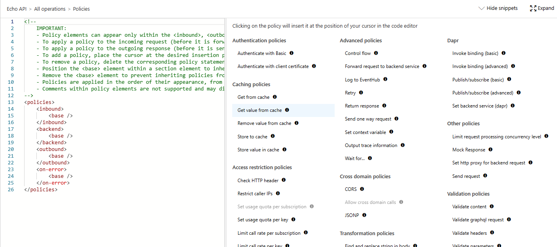This screenshot has height=247, width=557.
Task: Click line number 13 in code editor
Action: click(11, 102)
